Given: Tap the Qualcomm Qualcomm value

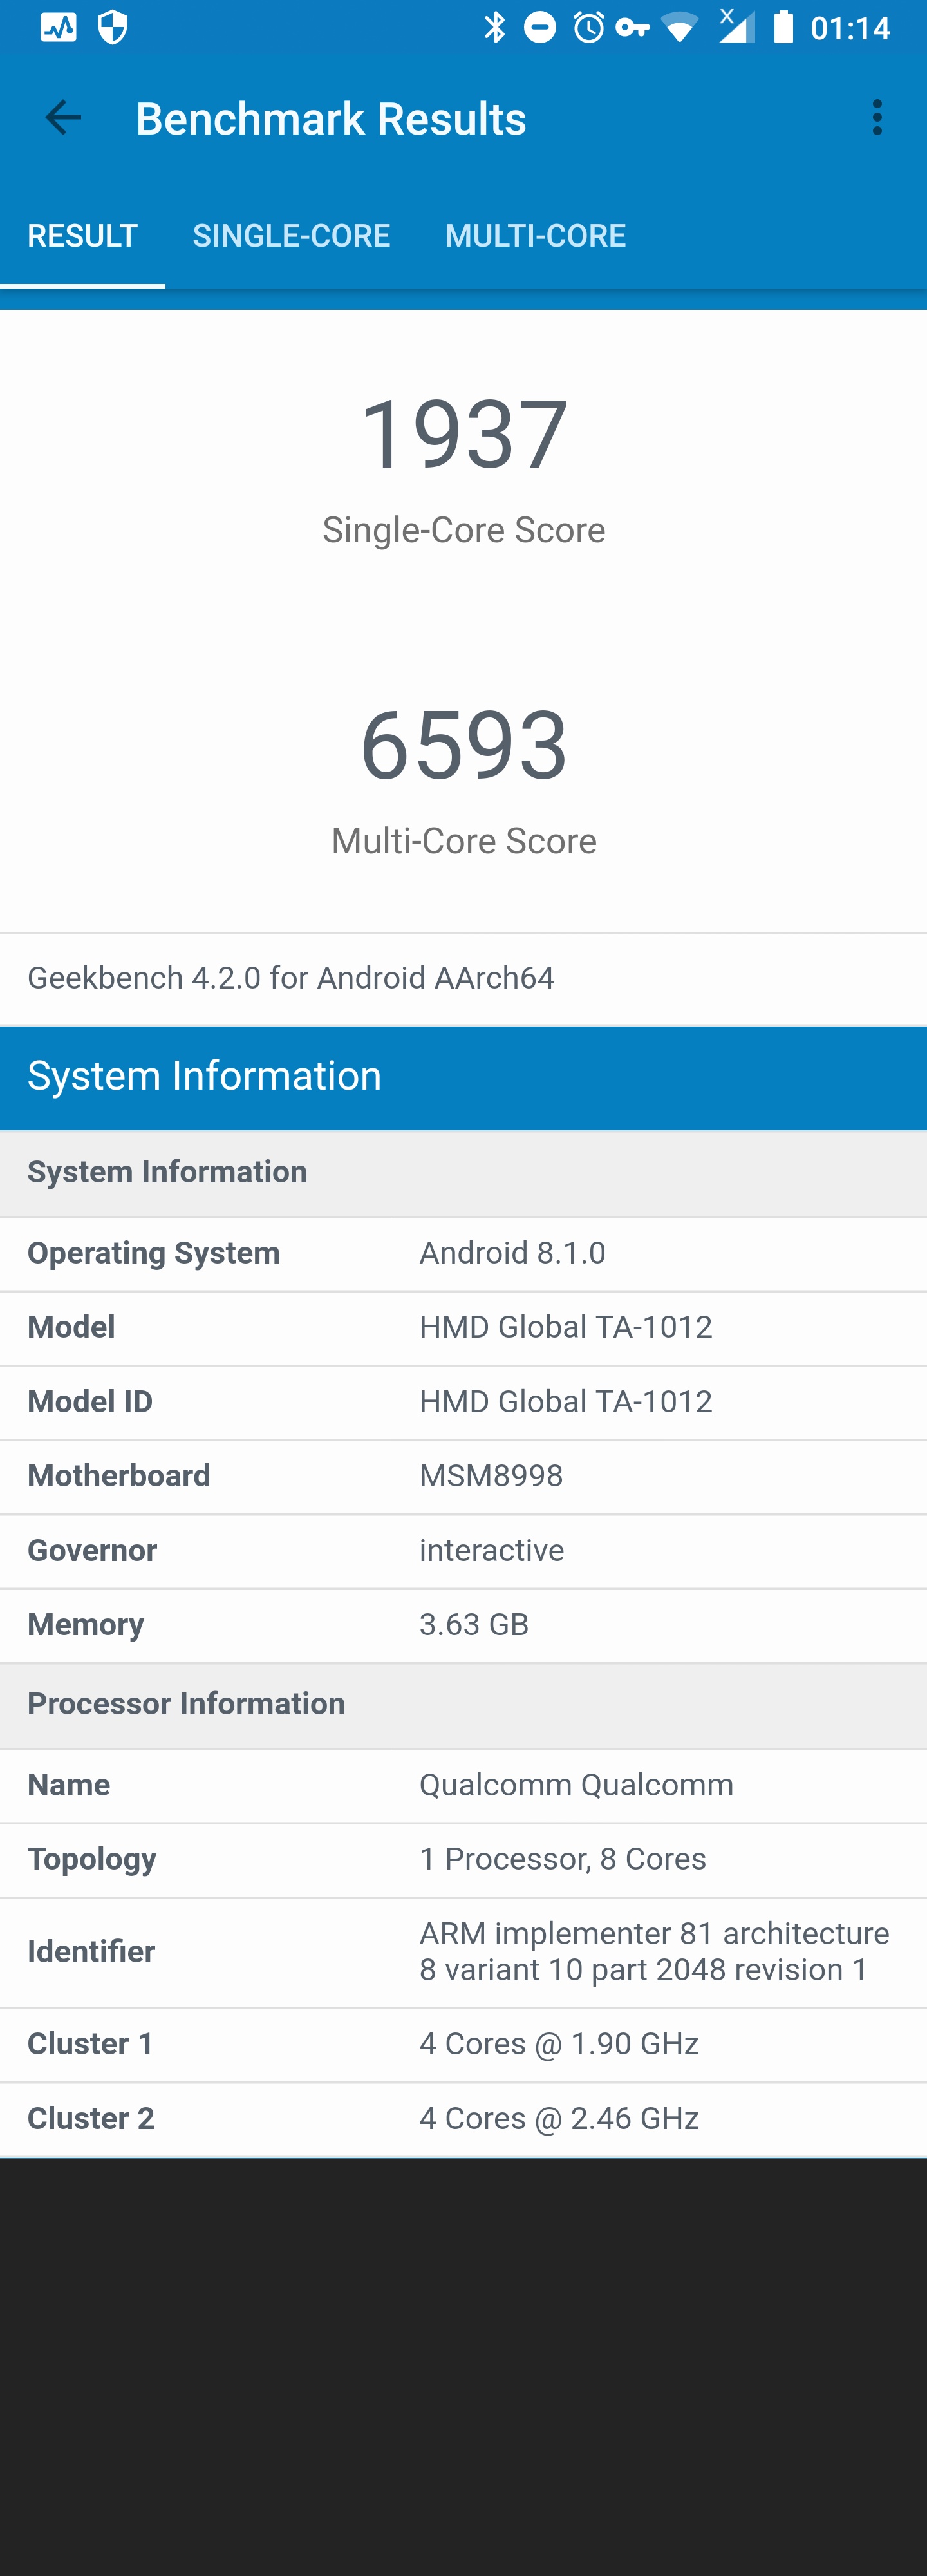Looking at the screenshot, I should click(576, 1785).
